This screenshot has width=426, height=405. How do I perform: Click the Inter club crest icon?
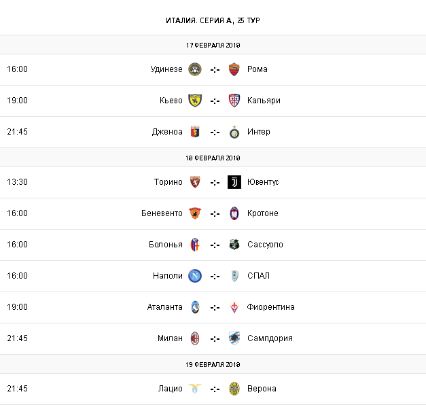tap(234, 132)
